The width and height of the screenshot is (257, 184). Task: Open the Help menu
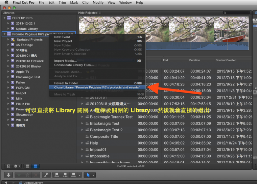pos(139,2)
